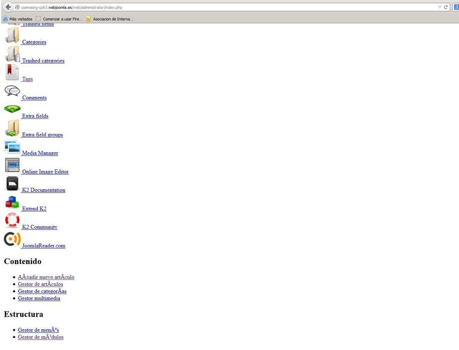This screenshot has height=350, width=459.
Task: Click the K2 Documentation black book icon
Action: (12, 184)
